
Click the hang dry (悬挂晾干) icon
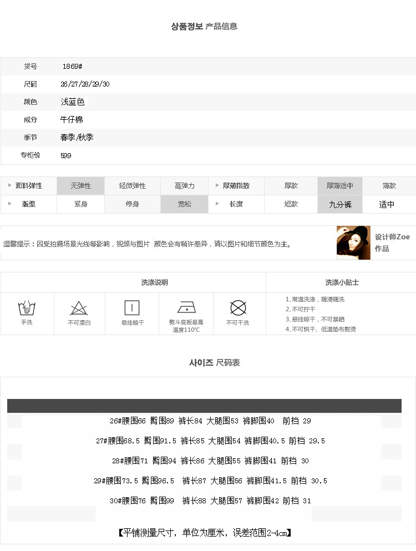pos(132,308)
